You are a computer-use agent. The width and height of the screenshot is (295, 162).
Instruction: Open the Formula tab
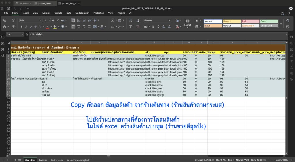(58, 13)
